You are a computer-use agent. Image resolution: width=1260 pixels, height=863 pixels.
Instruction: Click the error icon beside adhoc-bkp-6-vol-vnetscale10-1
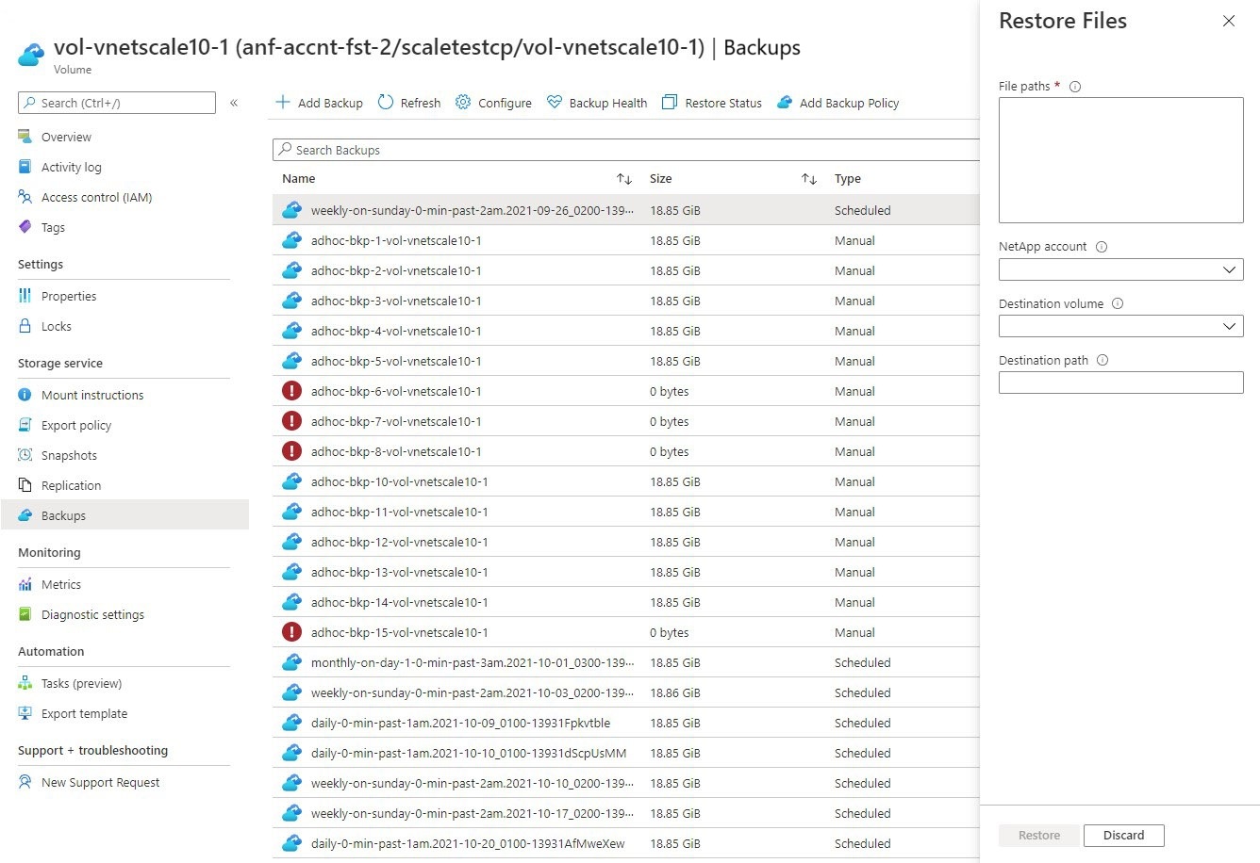click(x=291, y=390)
